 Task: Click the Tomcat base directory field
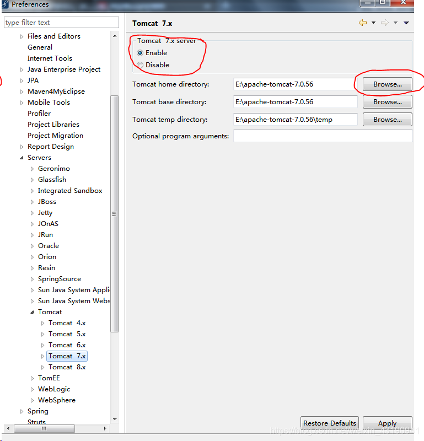[295, 102]
